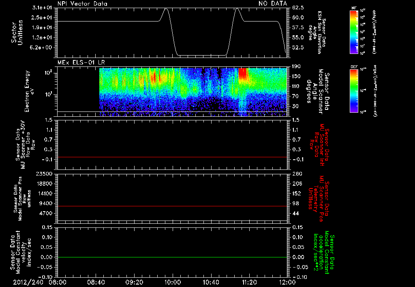This screenshot has height=287, width=415.
Task: Click the green "Model Constant acceleration" label
Action: tap(323, 252)
